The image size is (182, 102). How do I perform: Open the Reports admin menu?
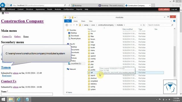click(79, 9)
